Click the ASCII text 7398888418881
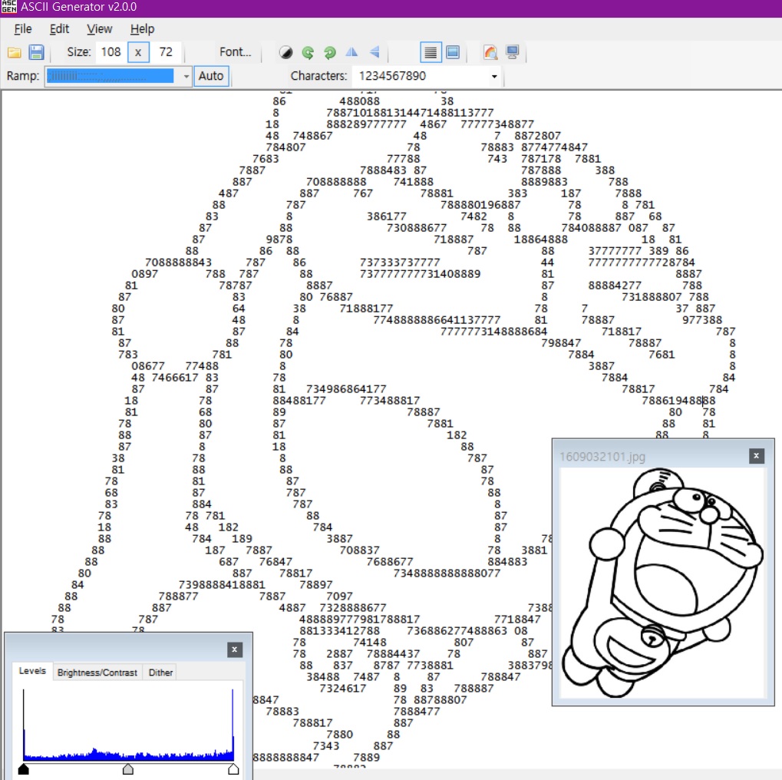Image resolution: width=782 pixels, height=780 pixels. coord(222,584)
